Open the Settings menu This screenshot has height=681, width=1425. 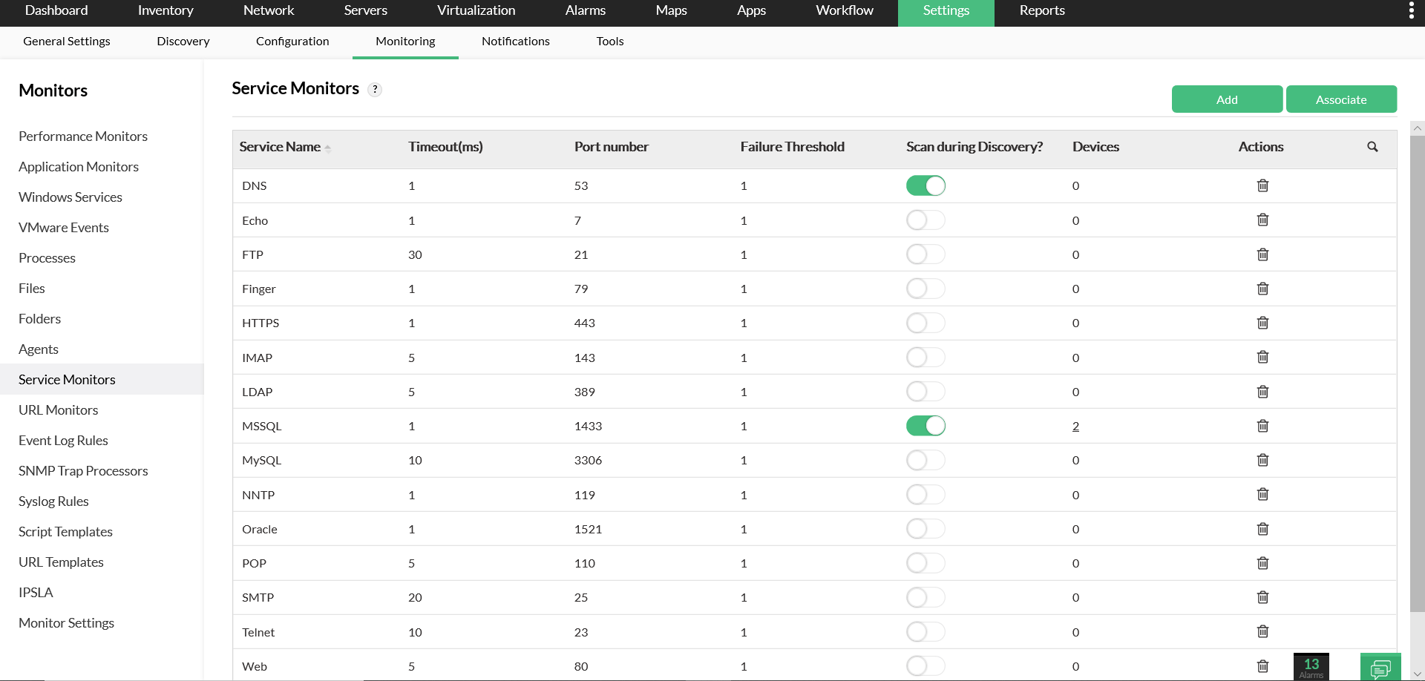tap(946, 10)
